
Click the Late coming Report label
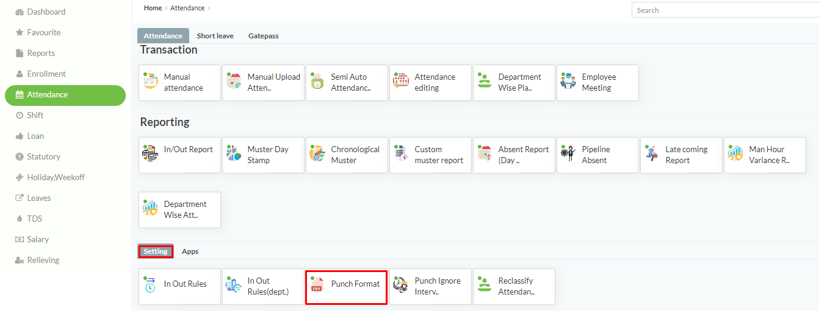[687, 155]
